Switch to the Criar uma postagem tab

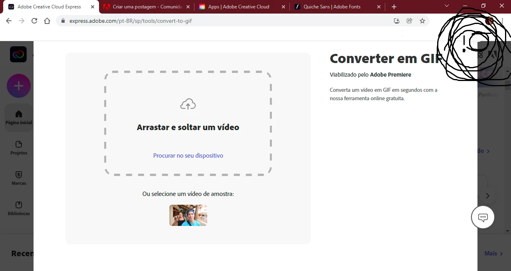pos(147,7)
